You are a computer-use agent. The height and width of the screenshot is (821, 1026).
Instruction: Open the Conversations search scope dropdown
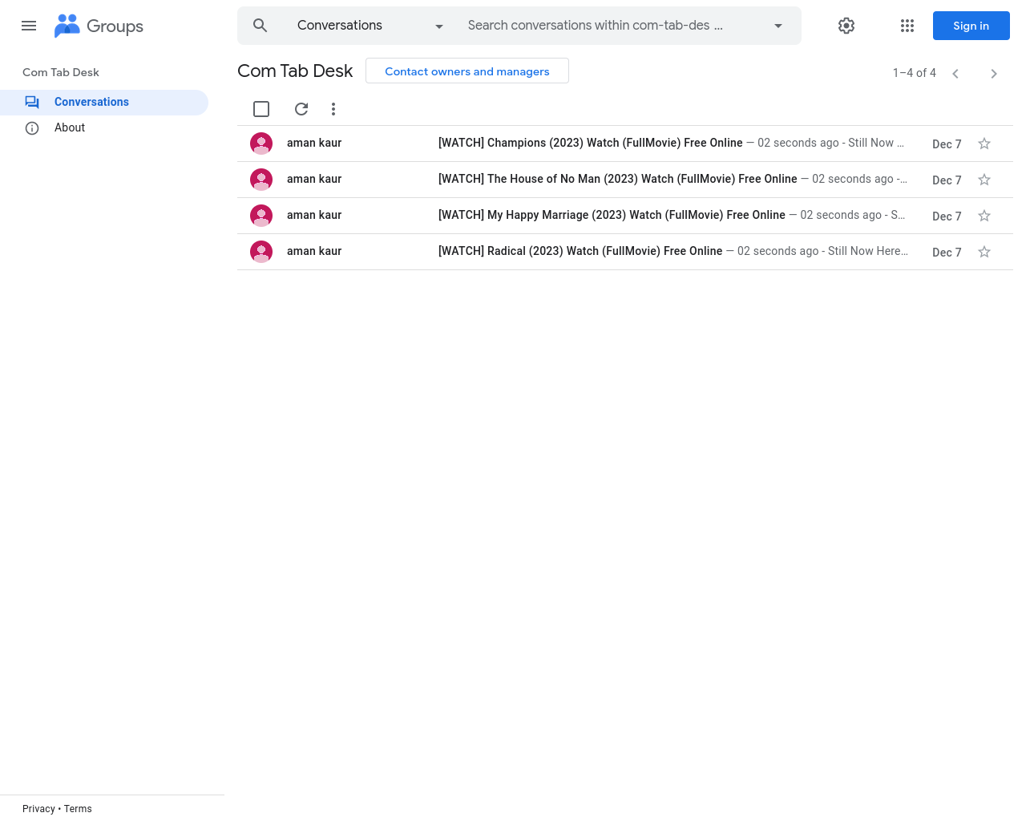tap(370, 26)
